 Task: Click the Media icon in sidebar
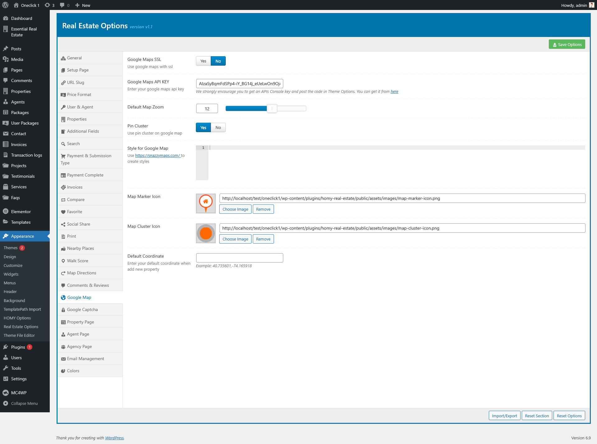[x=6, y=59]
